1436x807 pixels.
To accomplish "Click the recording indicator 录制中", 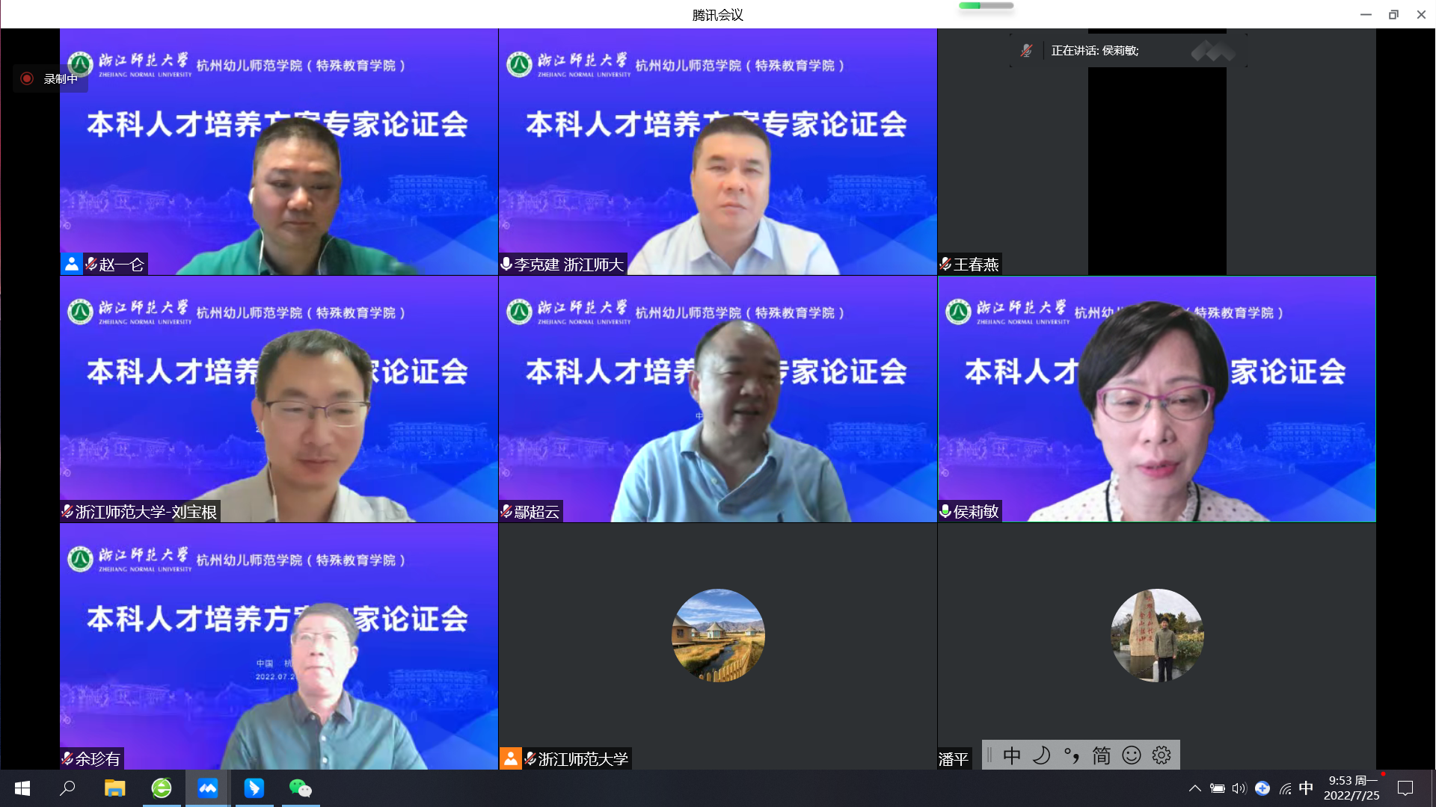I will pos(50,78).
